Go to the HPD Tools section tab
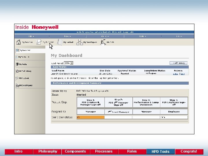Screen dimensions: 208x156 [x=161, y=151]
